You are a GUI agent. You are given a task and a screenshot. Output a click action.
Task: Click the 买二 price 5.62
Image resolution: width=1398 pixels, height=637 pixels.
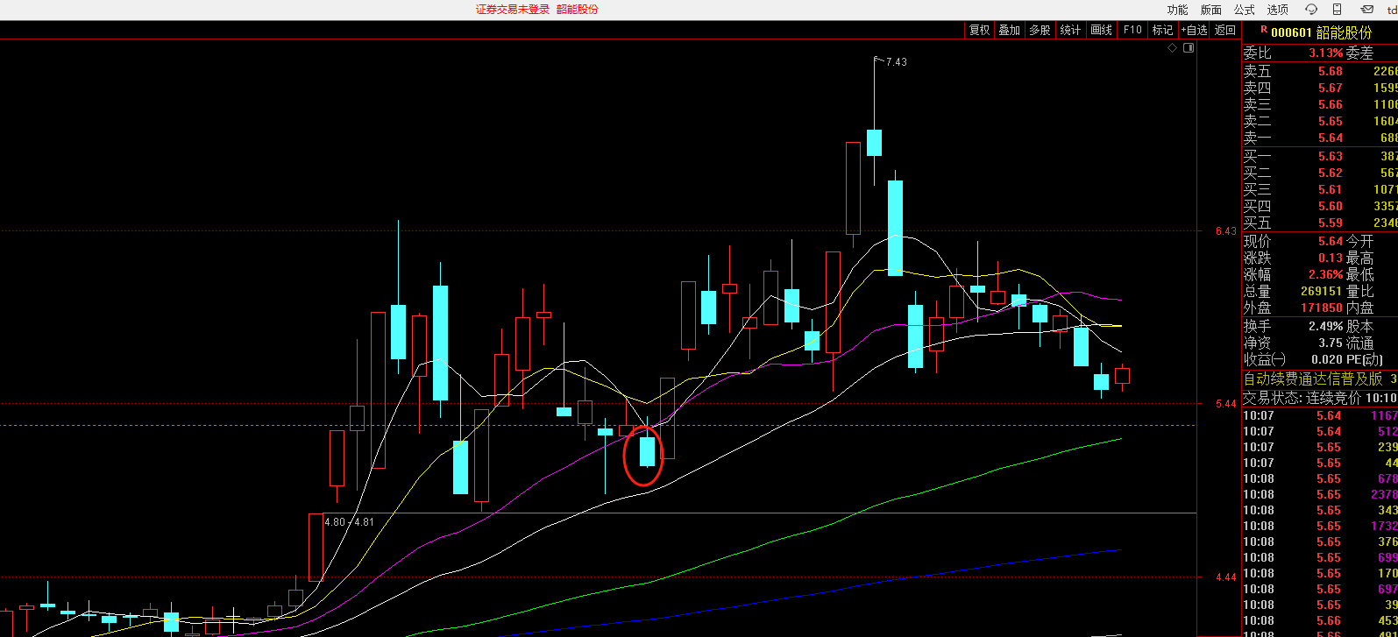(x=1331, y=173)
